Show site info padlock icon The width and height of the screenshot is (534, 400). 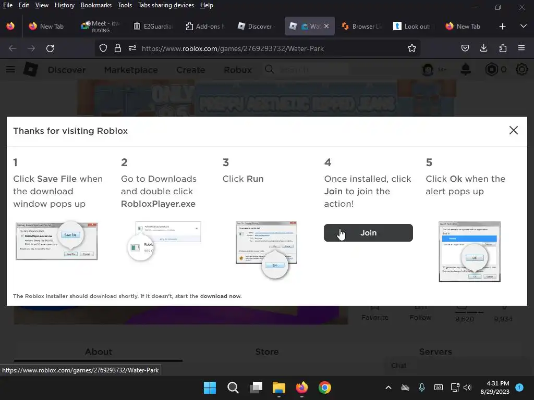tap(118, 48)
